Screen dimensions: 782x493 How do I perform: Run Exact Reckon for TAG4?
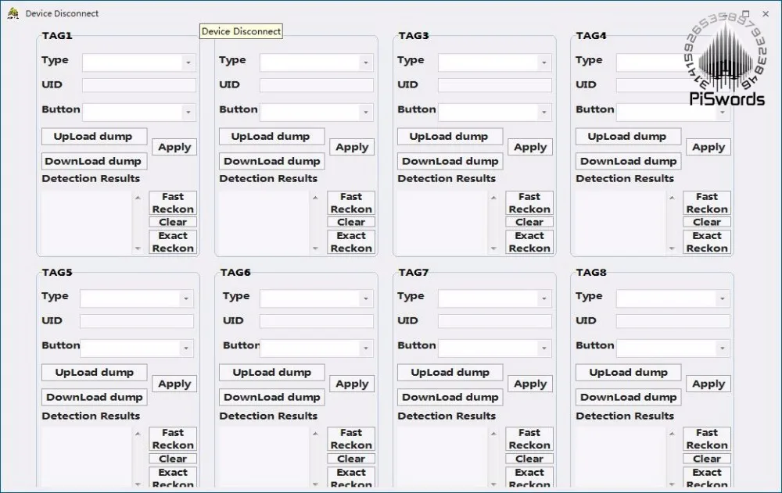[707, 241]
